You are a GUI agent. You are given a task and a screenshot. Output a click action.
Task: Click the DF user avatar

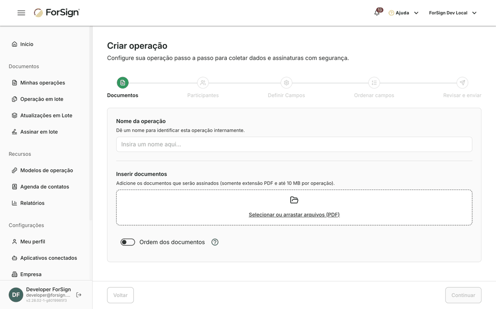point(16,295)
